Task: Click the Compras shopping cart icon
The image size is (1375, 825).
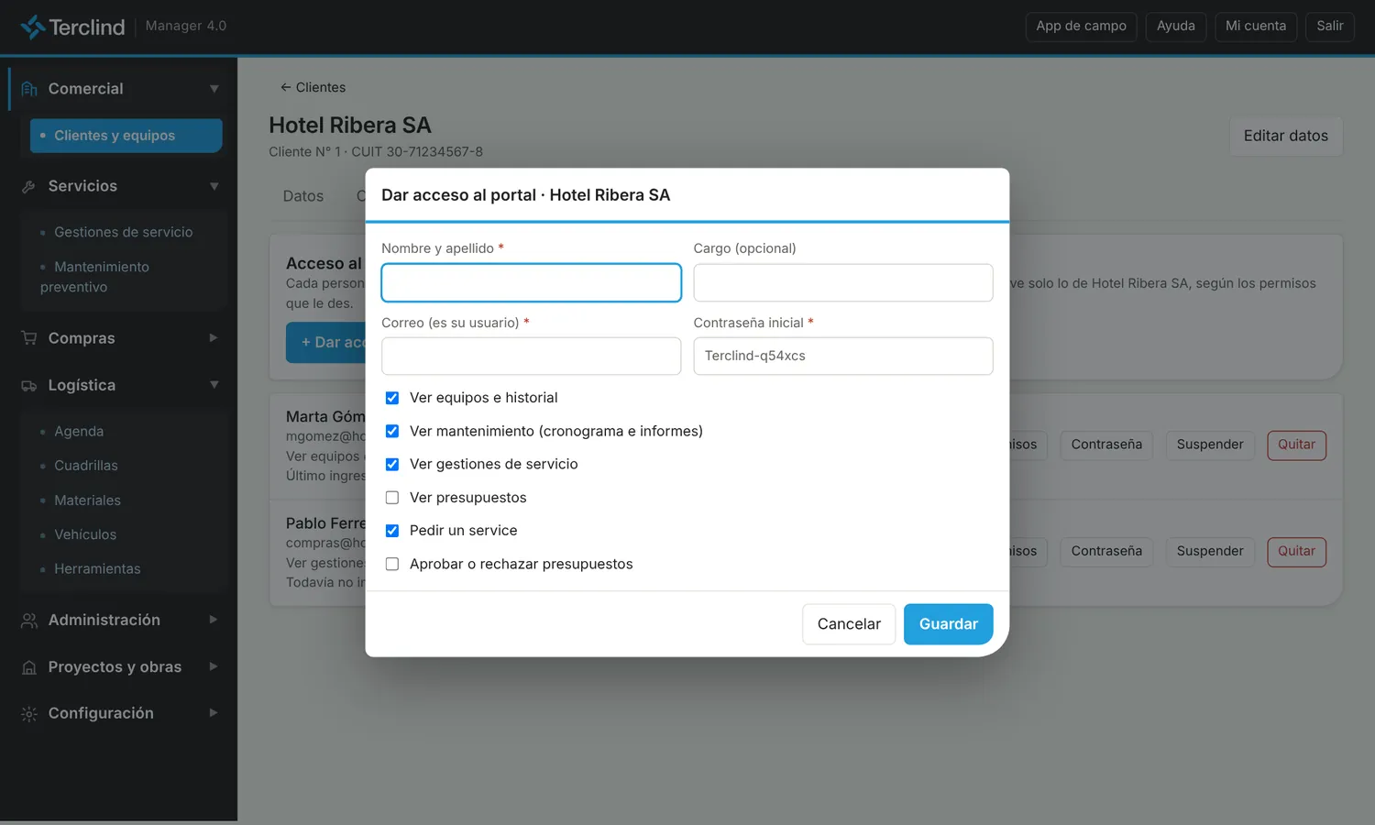Action: click(x=29, y=338)
